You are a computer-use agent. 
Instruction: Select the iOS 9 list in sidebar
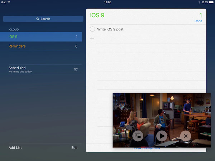41,37
